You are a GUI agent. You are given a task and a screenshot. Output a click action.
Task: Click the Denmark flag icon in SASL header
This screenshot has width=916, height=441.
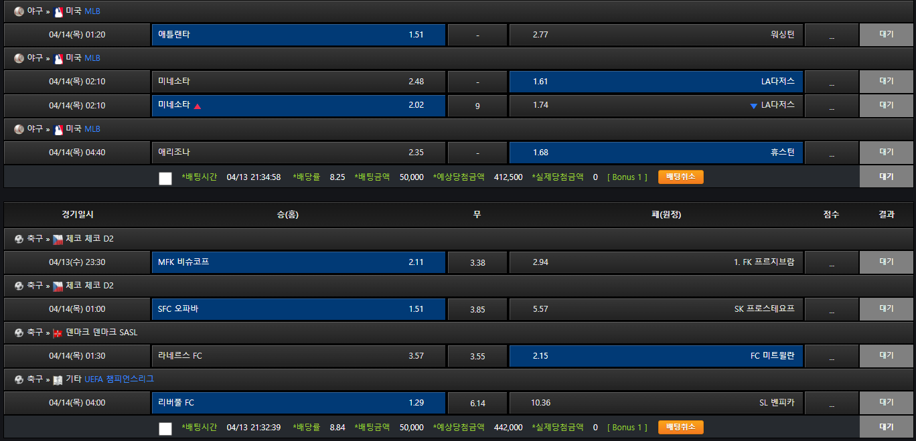(x=58, y=333)
